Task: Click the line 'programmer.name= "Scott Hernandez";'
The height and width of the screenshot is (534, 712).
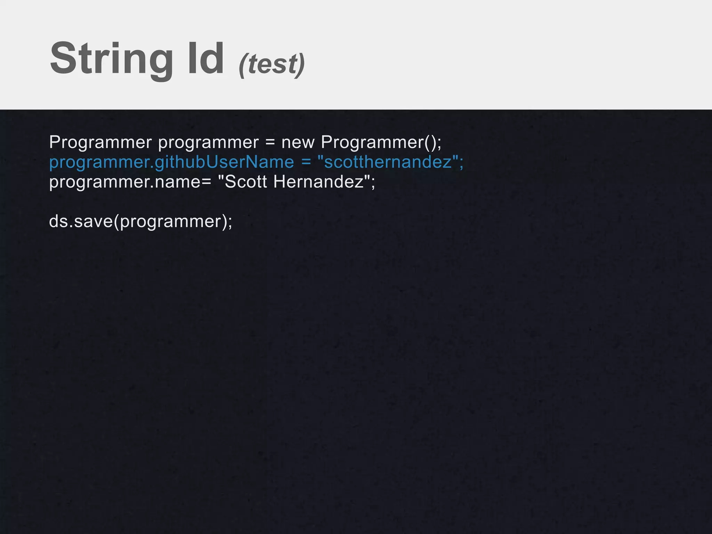Action: [212, 181]
